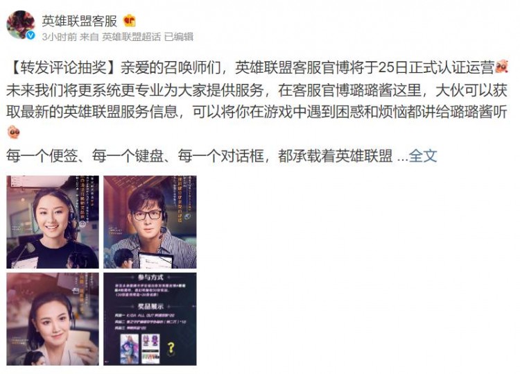Open the 英雄联盟客服 profile avatar
This screenshot has height=374, width=520.
[x=21, y=25]
